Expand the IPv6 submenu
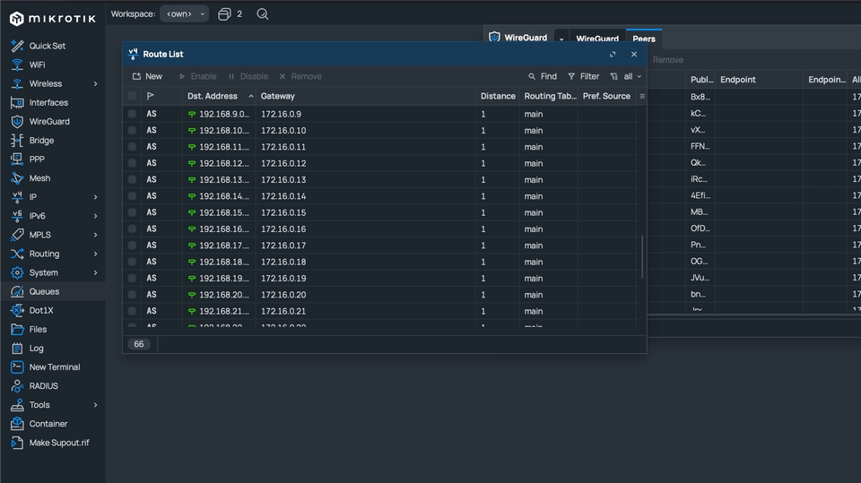The width and height of the screenshot is (861, 483). [96, 216]
